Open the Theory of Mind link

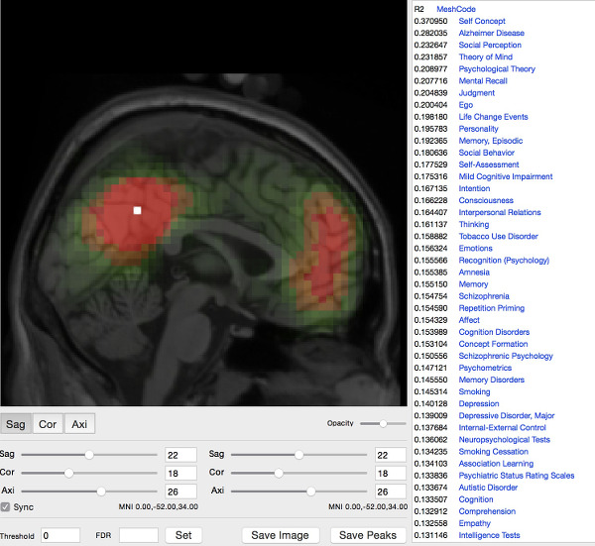485,56
